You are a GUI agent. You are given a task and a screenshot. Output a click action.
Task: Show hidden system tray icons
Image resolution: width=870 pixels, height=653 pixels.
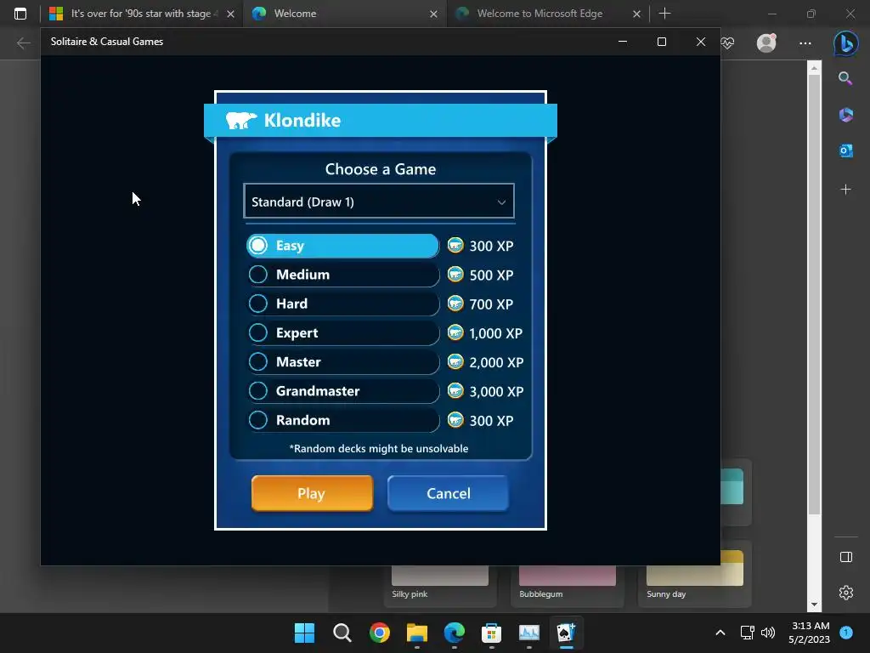point(720,633)
